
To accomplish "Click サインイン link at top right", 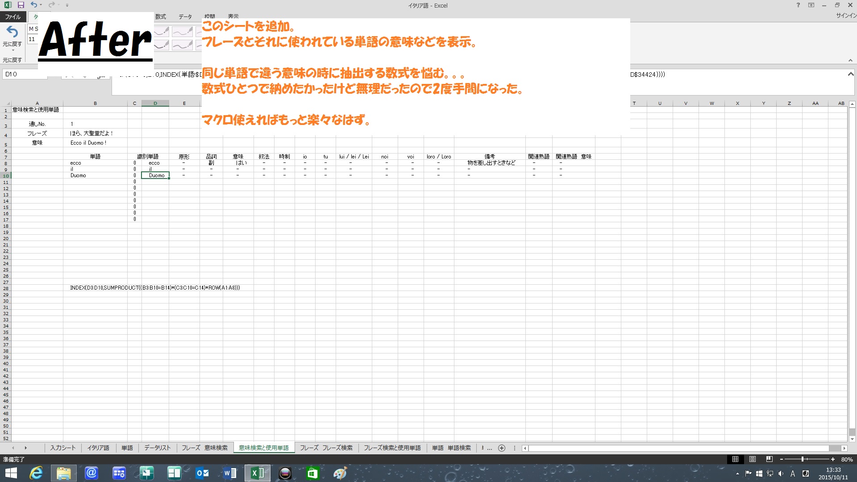I will pos(845,16).
